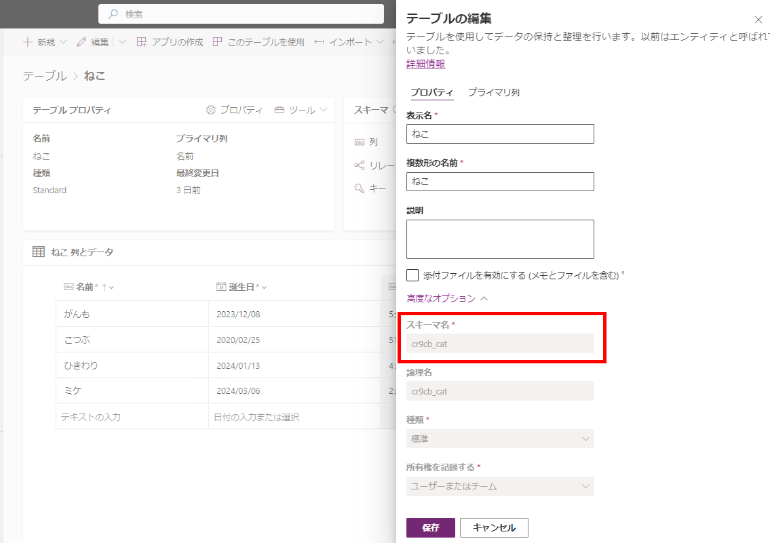Switch to the プライマリ列 tab
The image size is (770, 543).
(493, 92)
